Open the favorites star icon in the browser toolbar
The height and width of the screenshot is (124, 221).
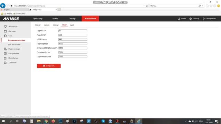211,6
